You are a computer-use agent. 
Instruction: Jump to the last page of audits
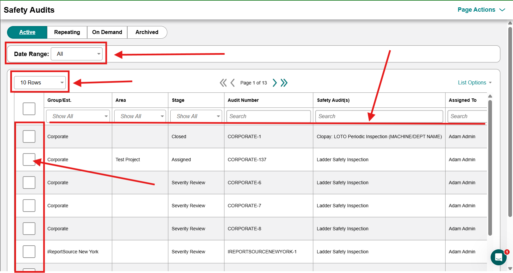[284, 83]
